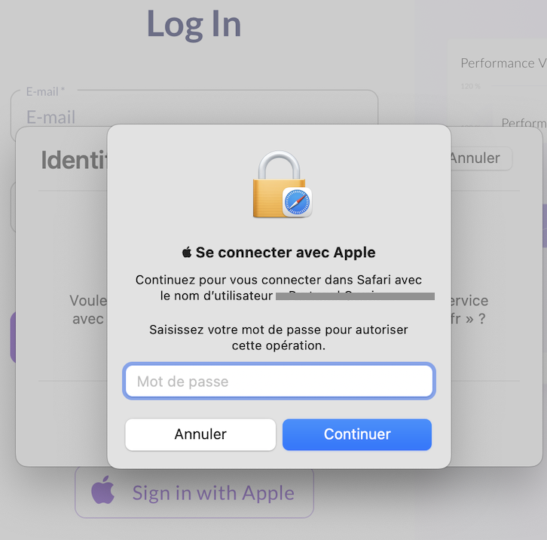Screen dimensions: 547x540
Task: Click the Safari compass badge icon
Action: (x=297, y=202)
